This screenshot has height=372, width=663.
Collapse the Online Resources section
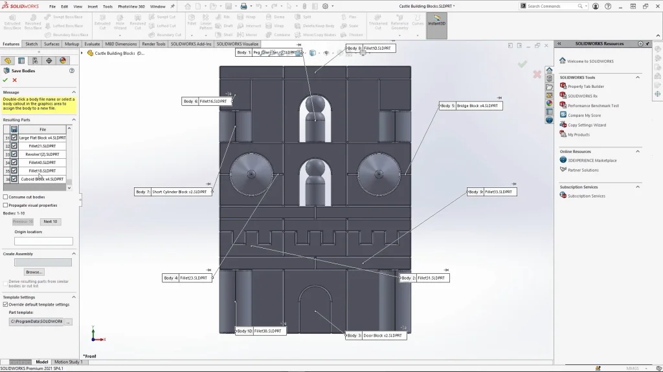(x=637, y=151)
